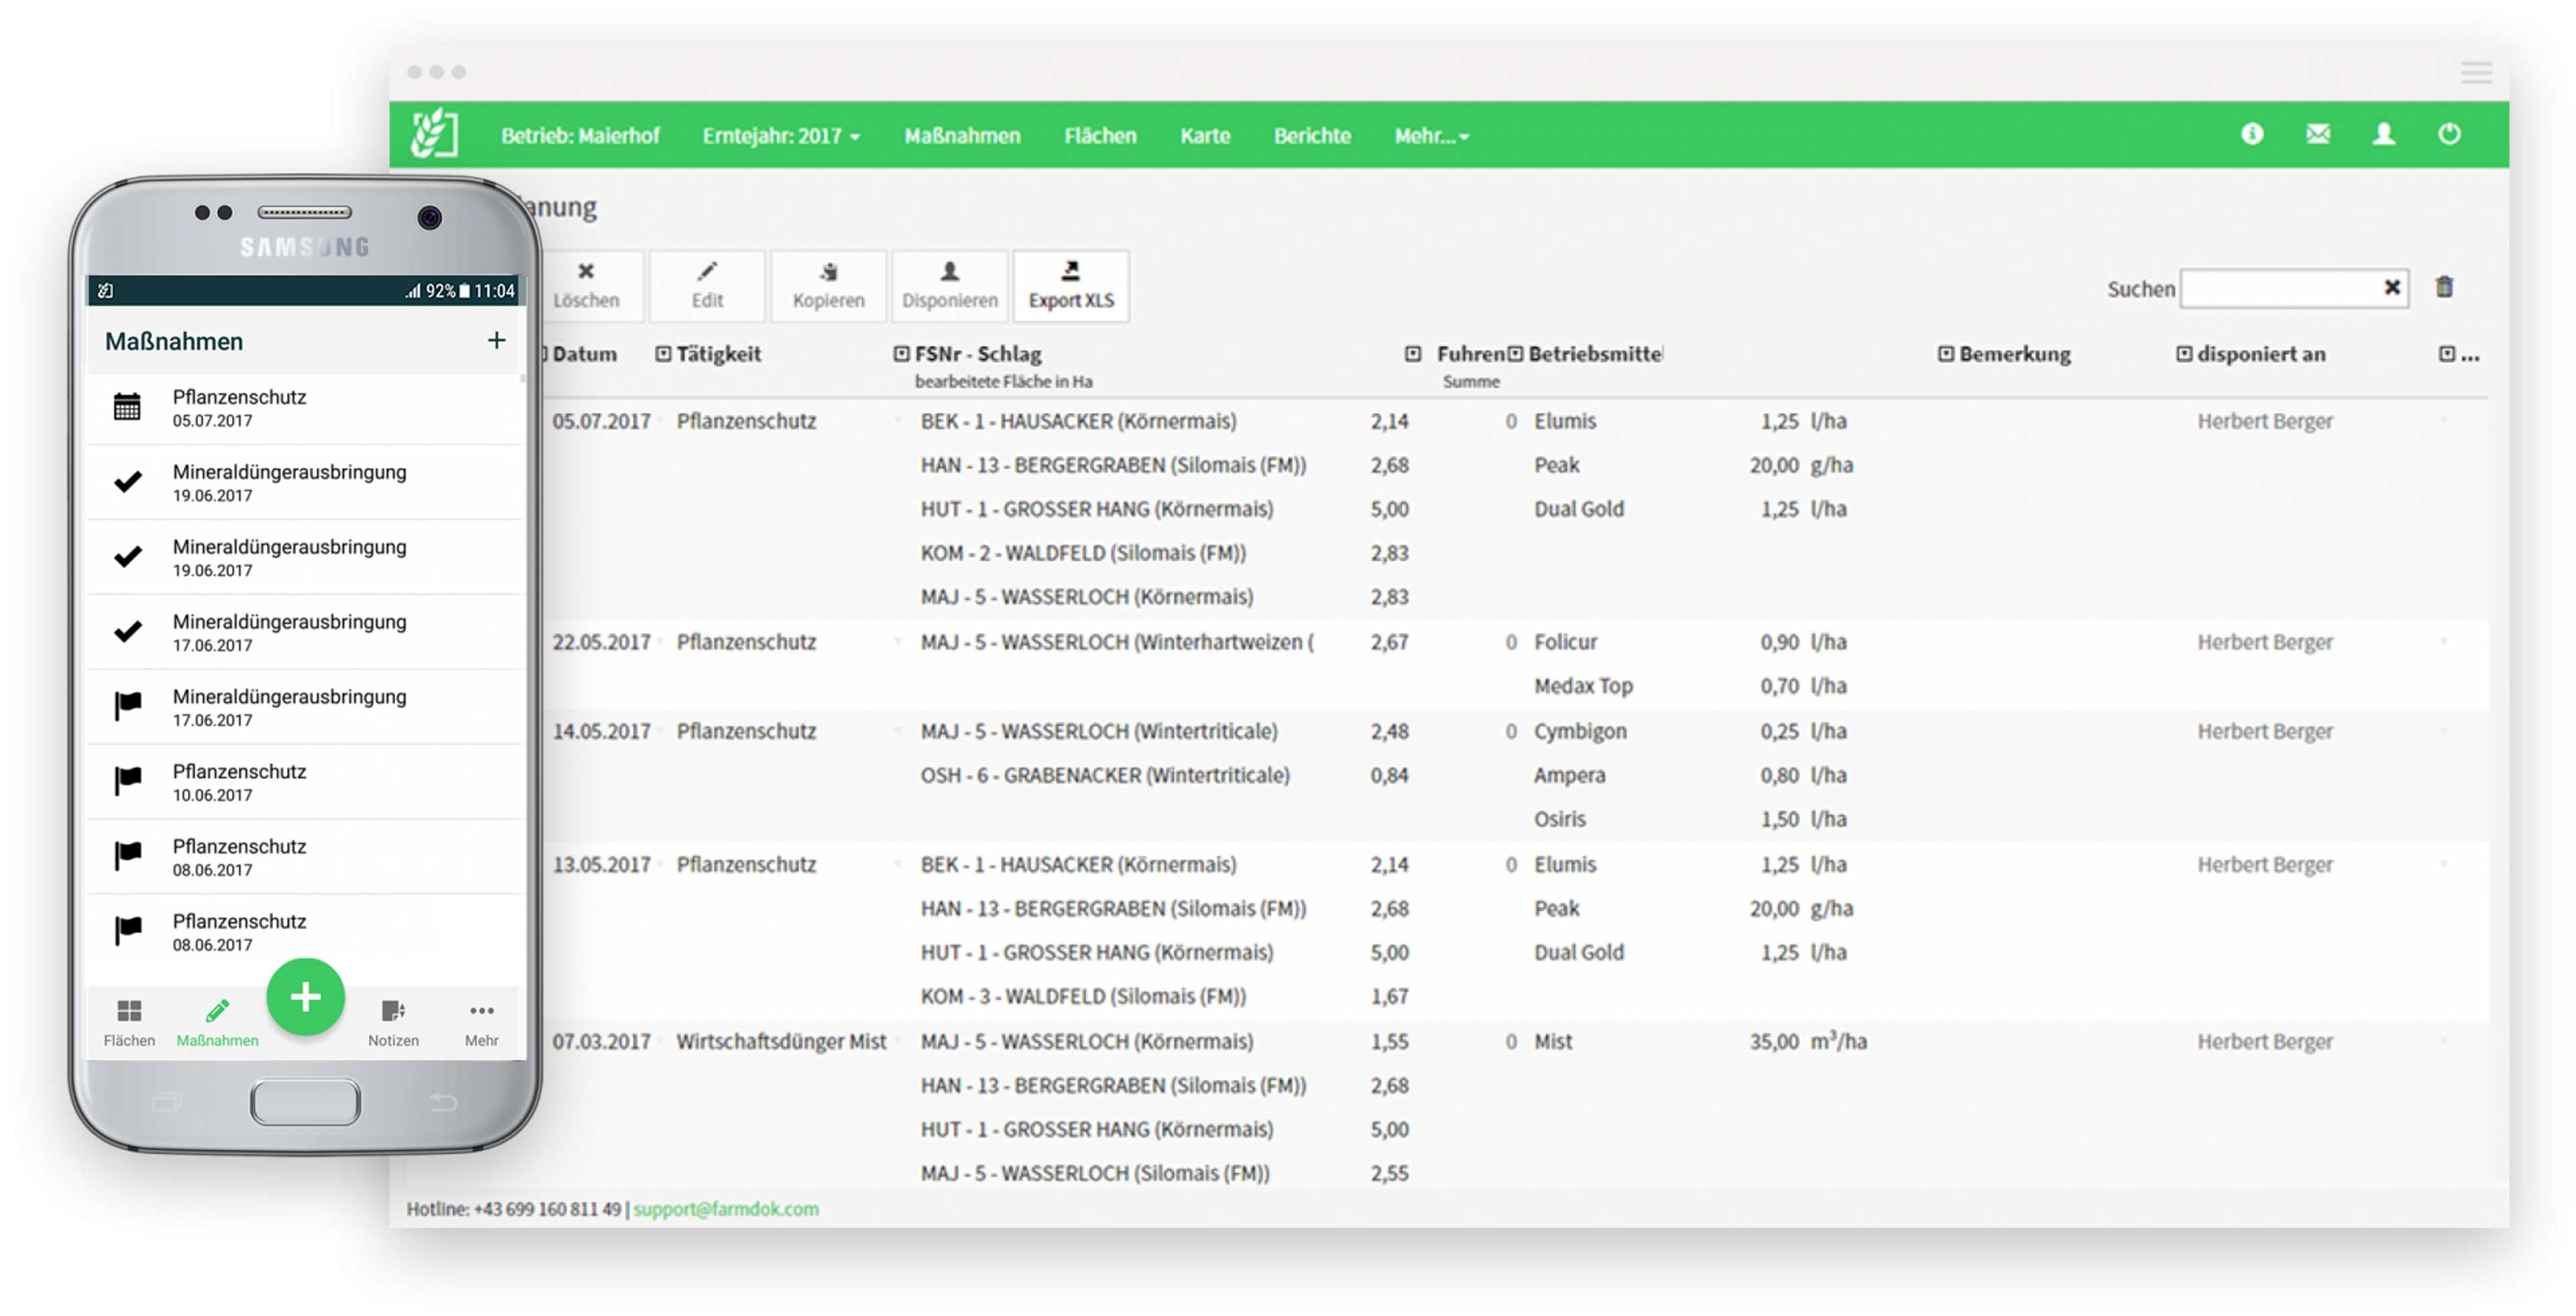
Task: Open the Maßnahmen menu in header
Action: [962, 135]
